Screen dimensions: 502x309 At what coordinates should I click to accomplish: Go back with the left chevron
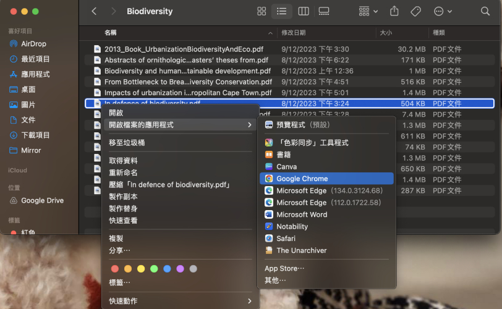[94, 12]
